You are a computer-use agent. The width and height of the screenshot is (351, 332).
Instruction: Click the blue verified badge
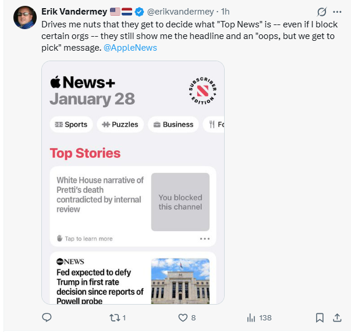click(140, 12)
